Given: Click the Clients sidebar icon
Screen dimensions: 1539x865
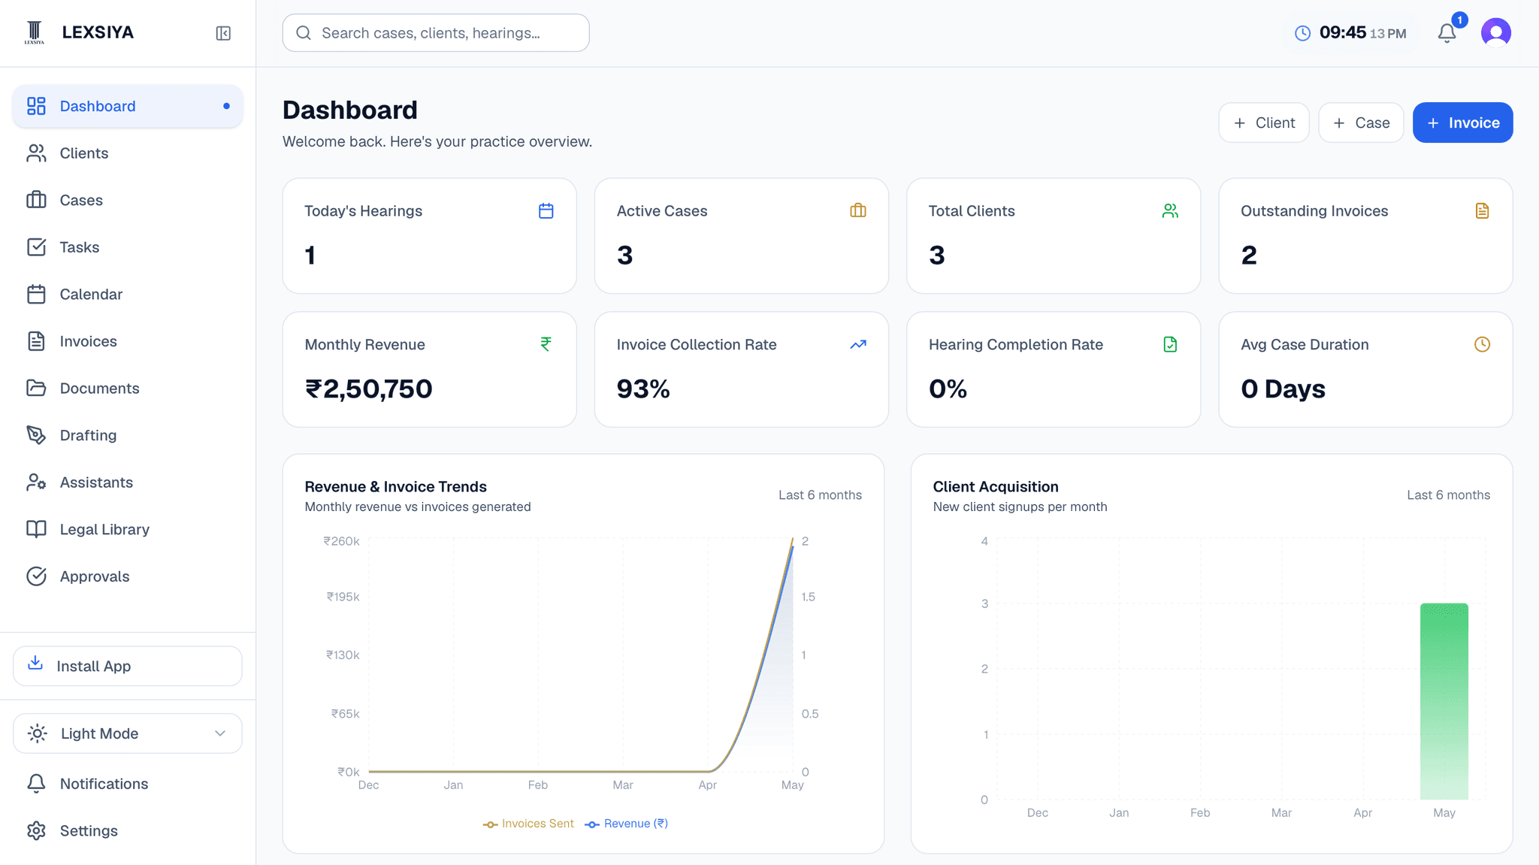Looking at the screenshot, I should tap(36, 153).
